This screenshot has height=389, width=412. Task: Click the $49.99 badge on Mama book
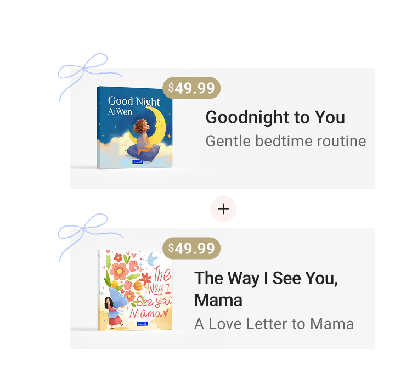tap(191, 248)
